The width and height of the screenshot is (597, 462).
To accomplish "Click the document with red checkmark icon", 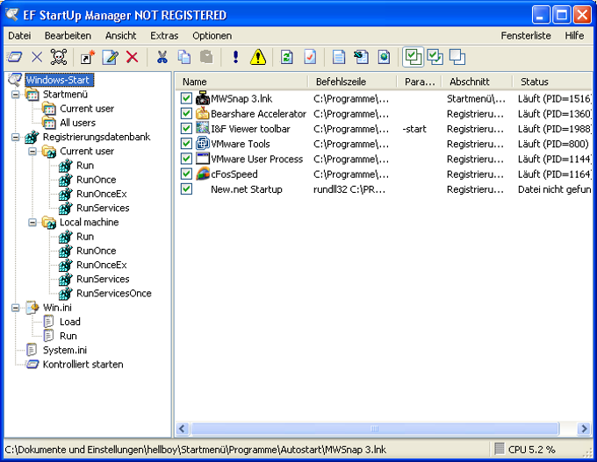I will 310,57.
